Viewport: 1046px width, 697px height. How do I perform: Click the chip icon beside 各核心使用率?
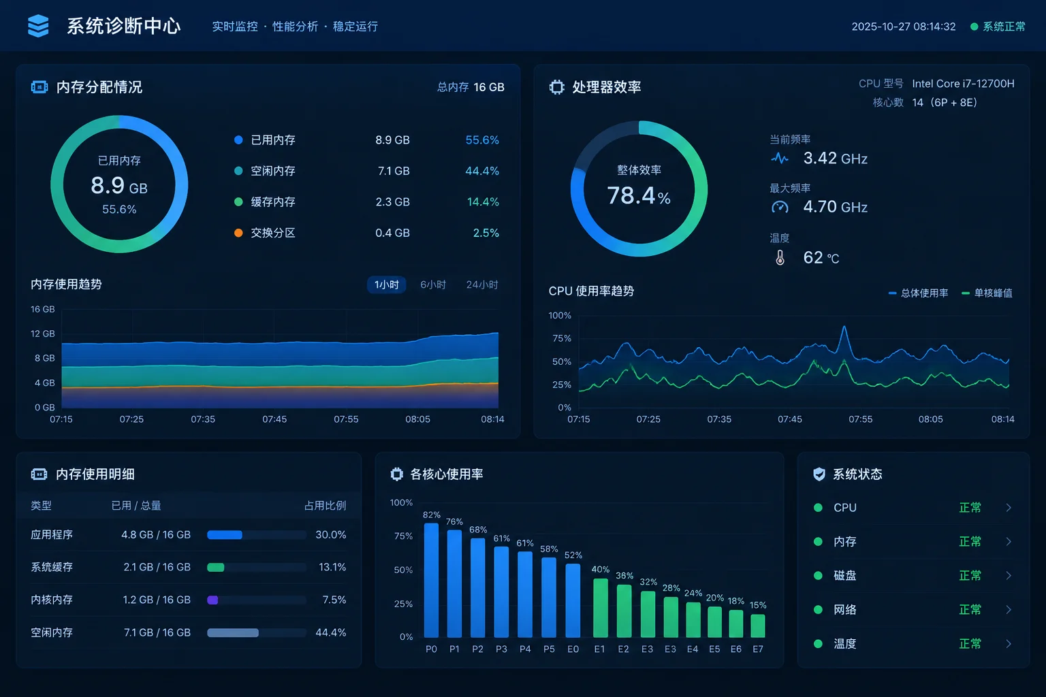click(397, 474)
